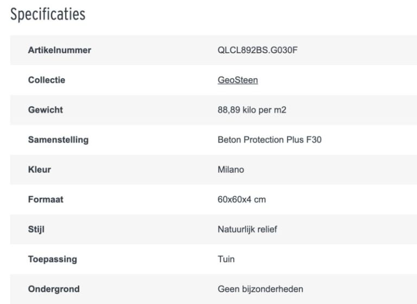Click the Gewicht row label
The width and height of the screenshot is (417, 304).
(x=45, y=110)
